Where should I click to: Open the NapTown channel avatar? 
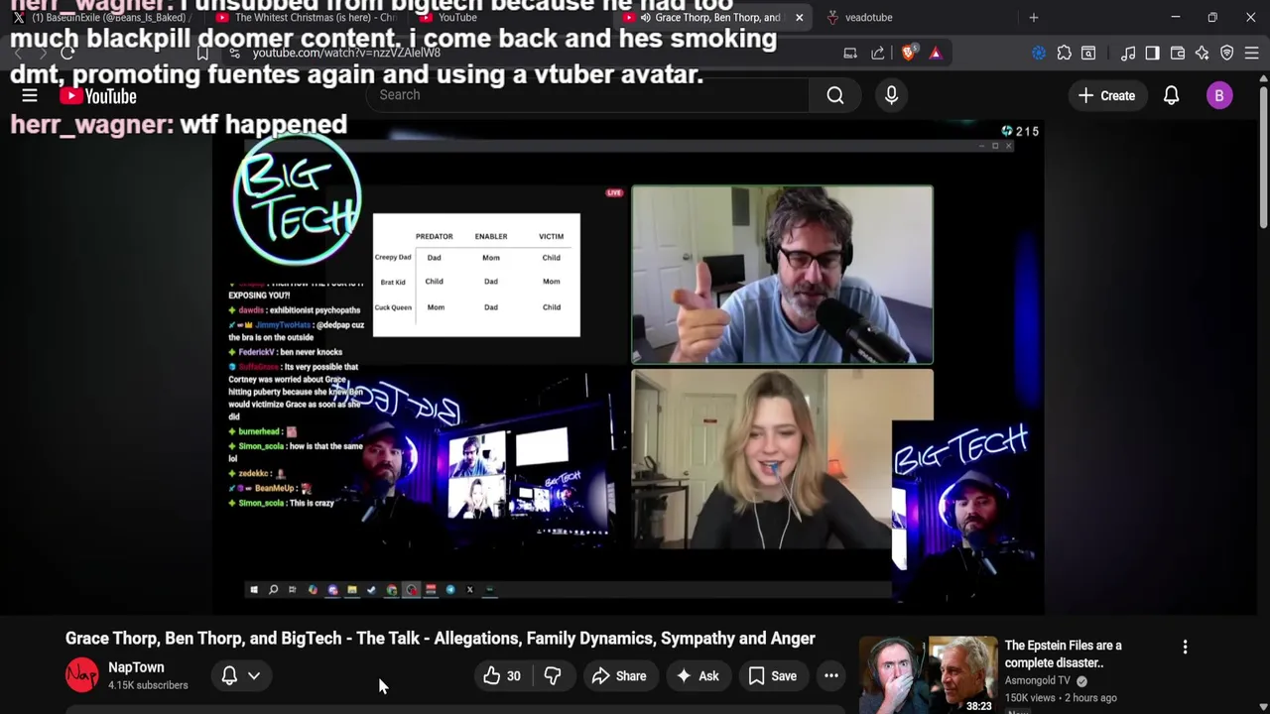(82, 675)
